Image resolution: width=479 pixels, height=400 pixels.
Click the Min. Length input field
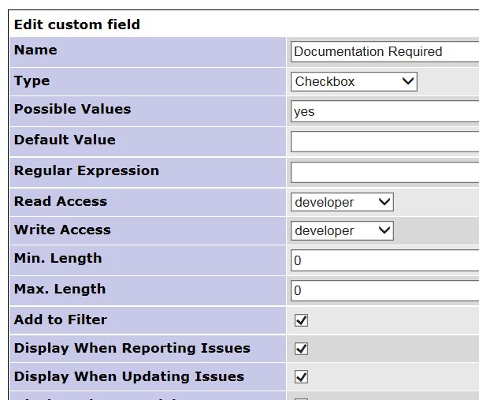point(384,260)
